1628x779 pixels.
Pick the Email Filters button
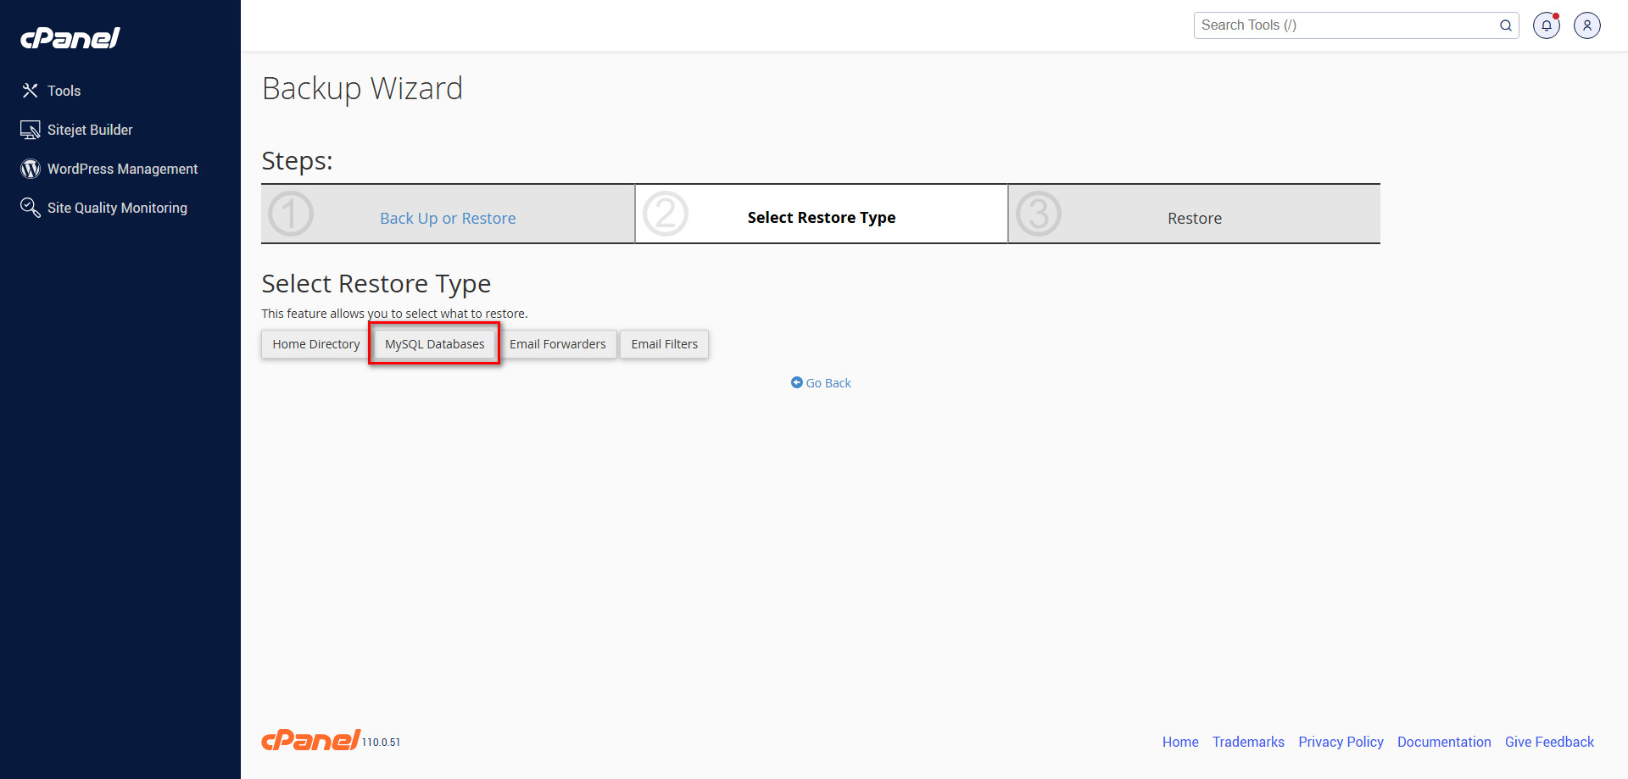click(664, 344)
